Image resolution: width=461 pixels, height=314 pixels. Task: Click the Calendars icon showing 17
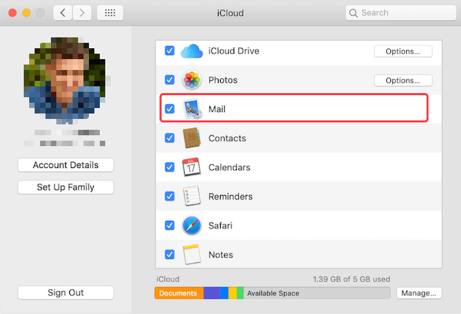click(191, 167)
